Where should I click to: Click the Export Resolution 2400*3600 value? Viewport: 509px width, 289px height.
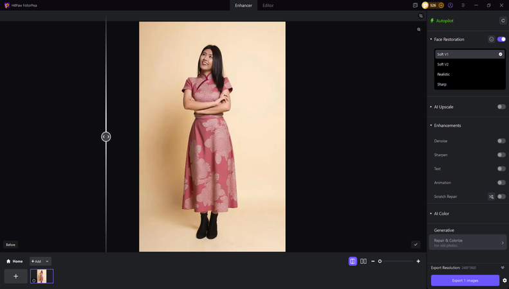click(468, 268)
